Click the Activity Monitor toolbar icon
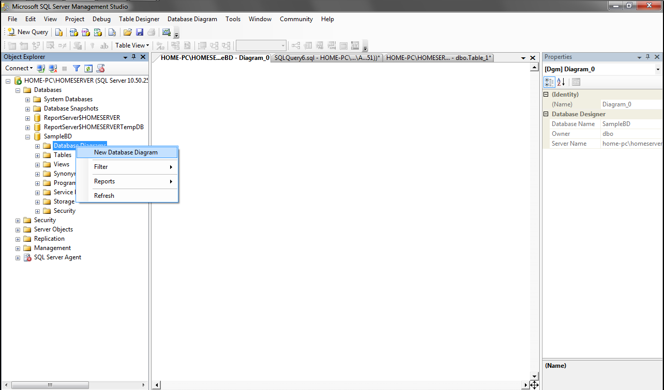The image size is (664, 390). (x=166, y=32)
